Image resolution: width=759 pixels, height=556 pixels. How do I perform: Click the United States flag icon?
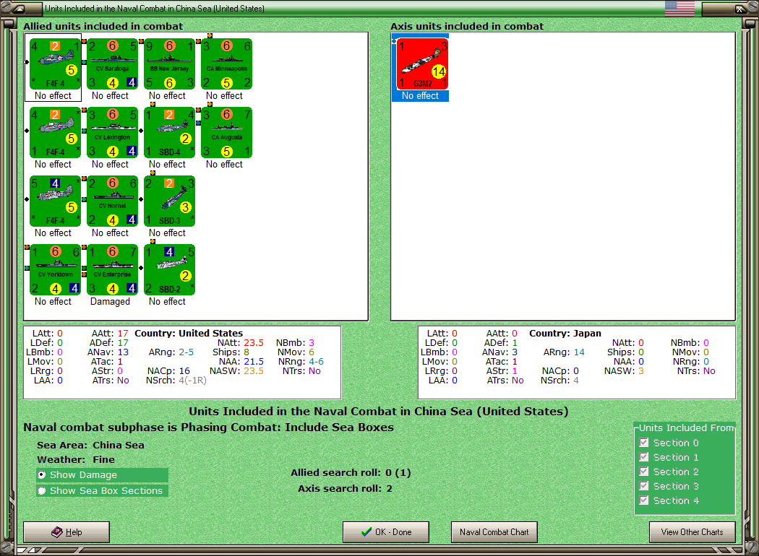(x=679, y=8)
